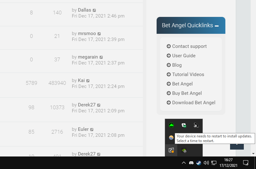Click the topic count 8 in Dallas row
This screenshot has width=256, height=169.
[31, 13]
